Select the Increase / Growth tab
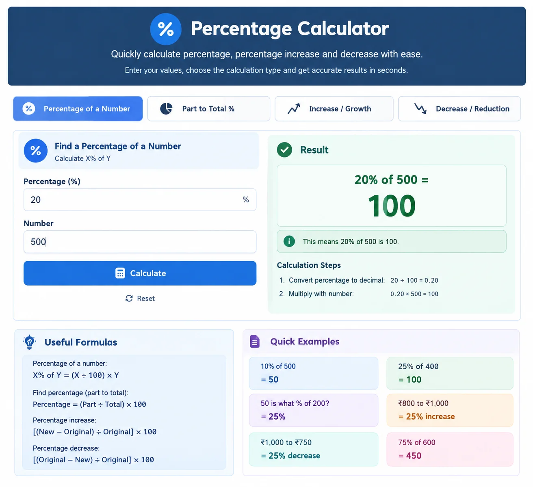Viewport: 533px width, 487px height. tap(334, 108)
